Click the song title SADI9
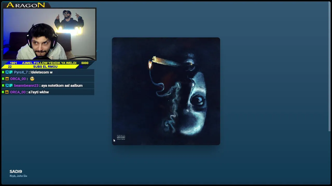This screenshot has width=332, height=186. coord(16,172)
